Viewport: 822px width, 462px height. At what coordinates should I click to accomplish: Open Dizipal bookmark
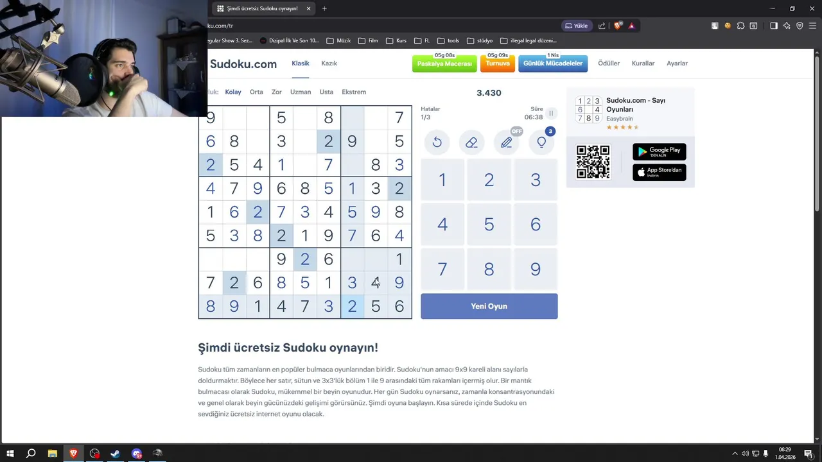[289, 40]
